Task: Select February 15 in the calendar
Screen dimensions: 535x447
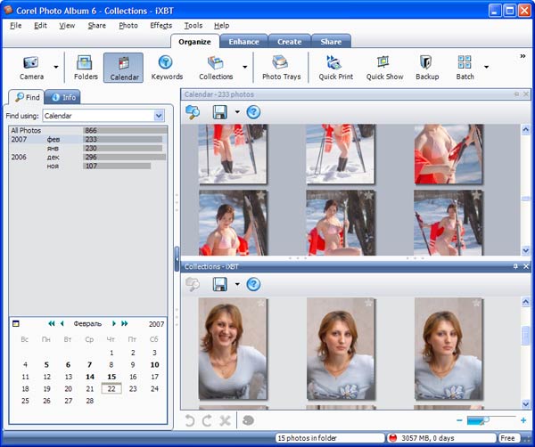Action: point(111,377)
